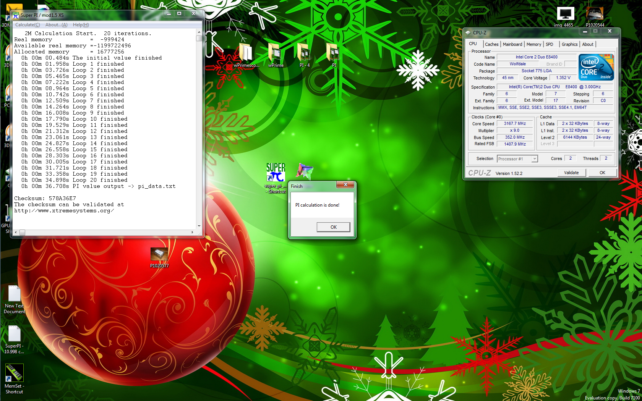Click OK in the Finish dialog

click(334, 227)
